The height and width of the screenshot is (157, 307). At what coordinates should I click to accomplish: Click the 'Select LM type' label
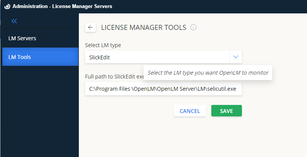(x=103, y=45)
